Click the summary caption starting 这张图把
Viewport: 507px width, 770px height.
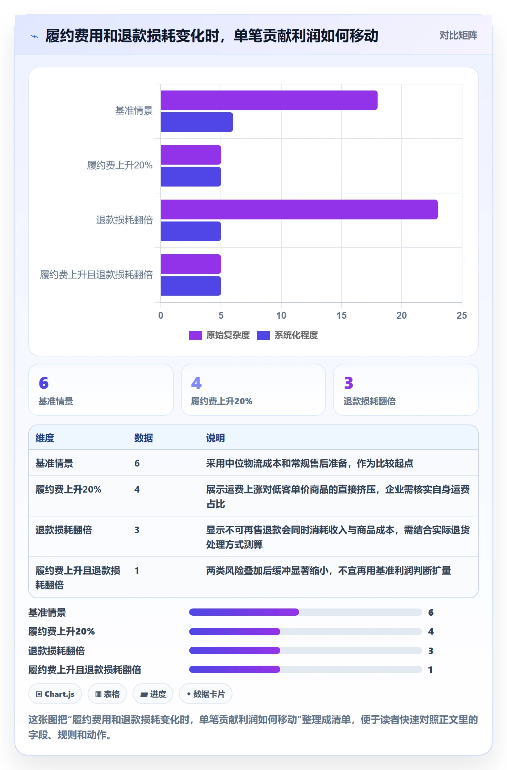coord(253,727)
